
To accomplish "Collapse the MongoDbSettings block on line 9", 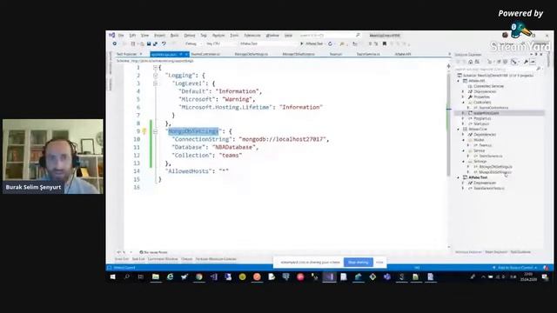I will point(155,131).
